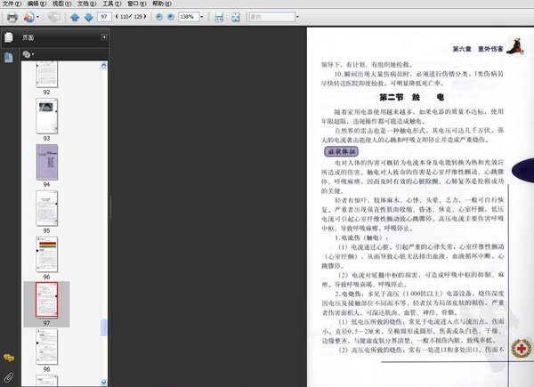The width and height of the screenshot is (534, 387).
Task: Click the fit width scrolling mode icon
Action: (221, 17)
